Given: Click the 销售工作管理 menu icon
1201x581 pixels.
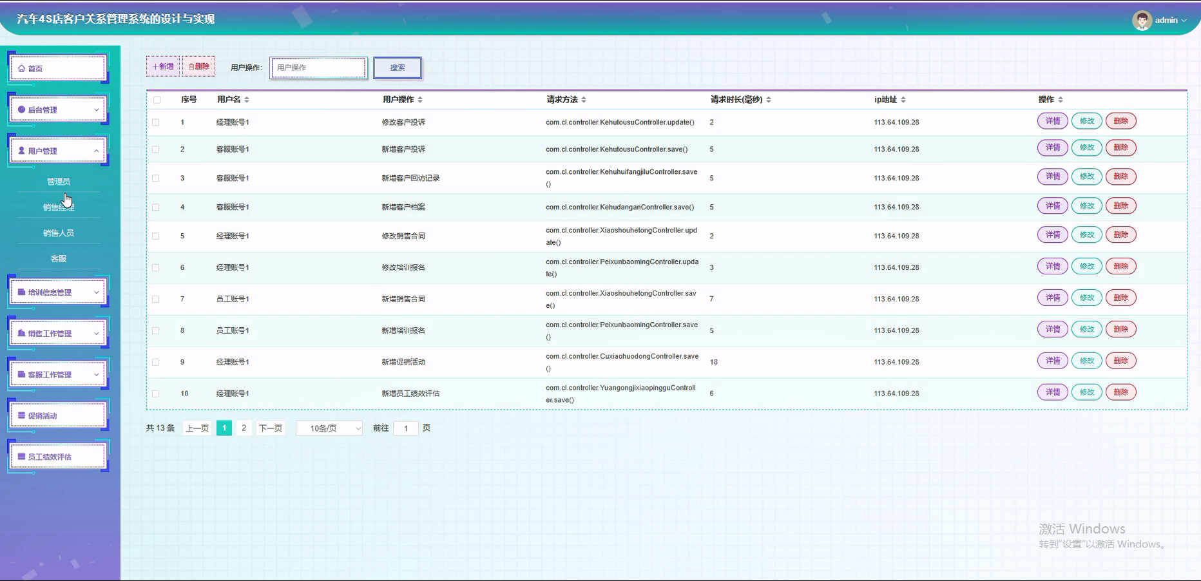Looking at the screenshot, I should (22, 334).
